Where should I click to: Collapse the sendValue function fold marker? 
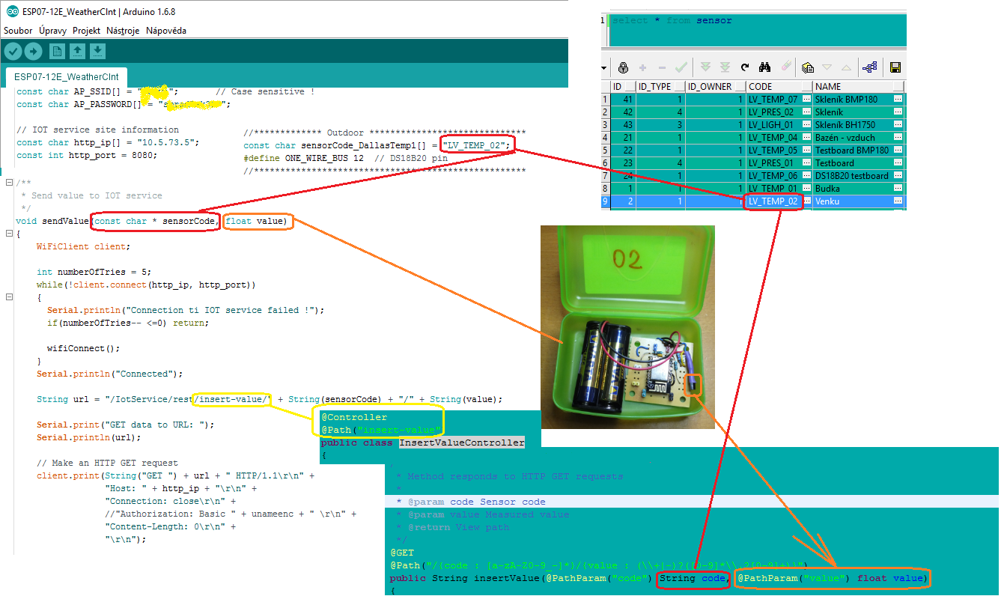point(8,234)
